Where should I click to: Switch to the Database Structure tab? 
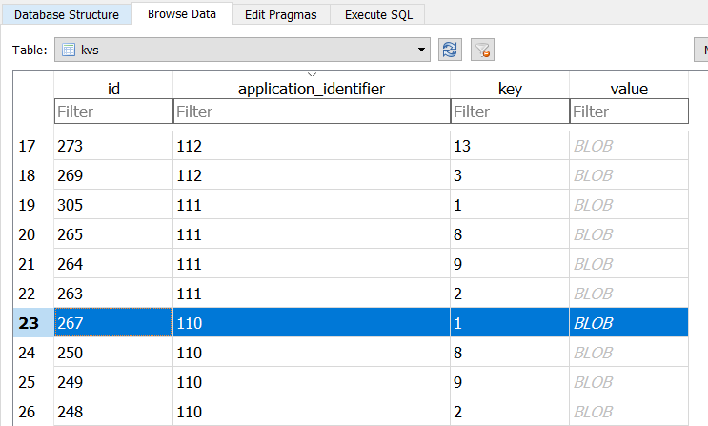67,14
